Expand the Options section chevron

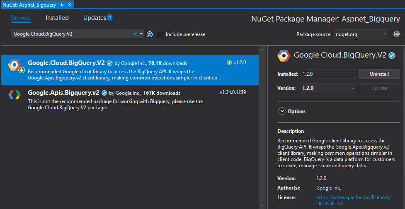point(282,111)
